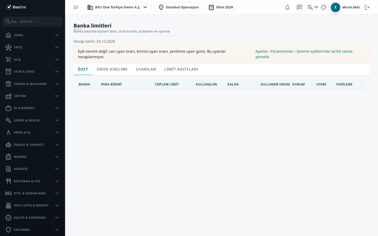Click the user avatar E
This screenshot has height=236, width=378.
[335, 7]
